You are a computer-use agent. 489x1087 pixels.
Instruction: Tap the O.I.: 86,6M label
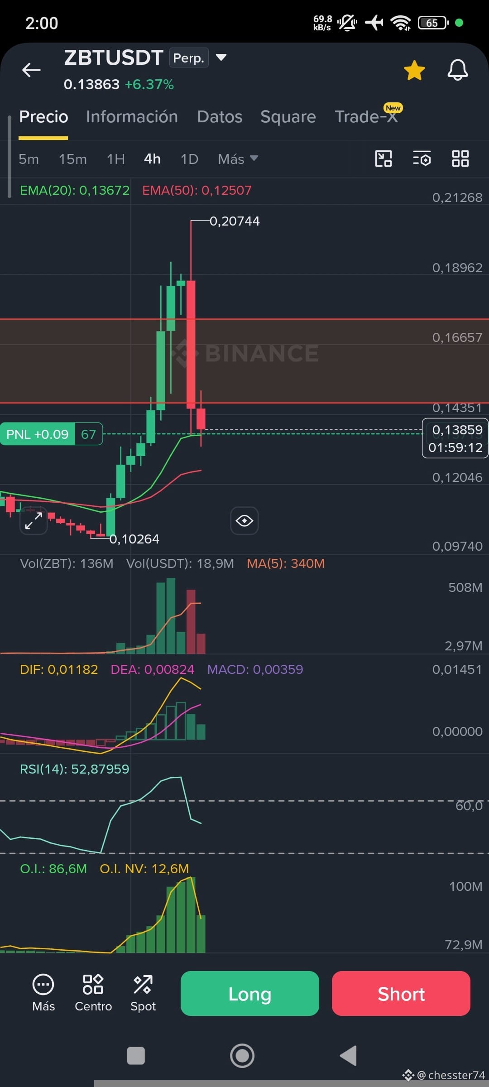[53, 869]
